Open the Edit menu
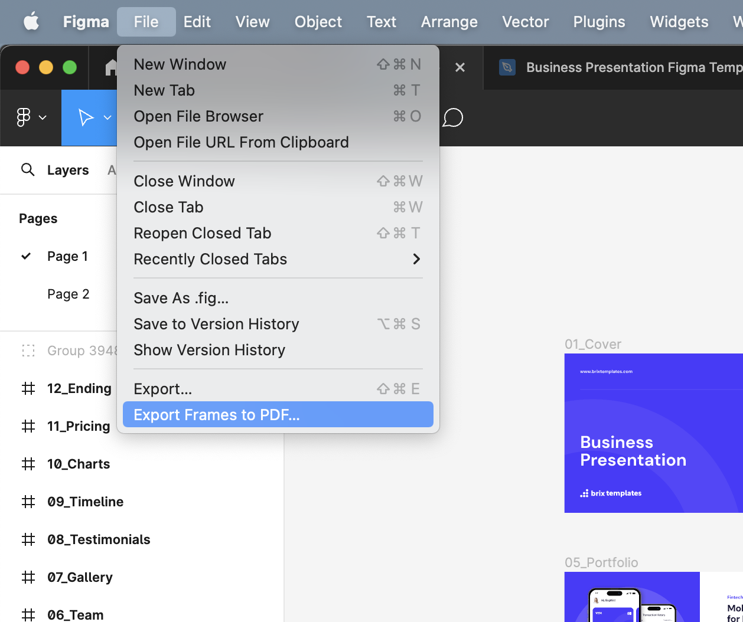 [x=197, y=22]
